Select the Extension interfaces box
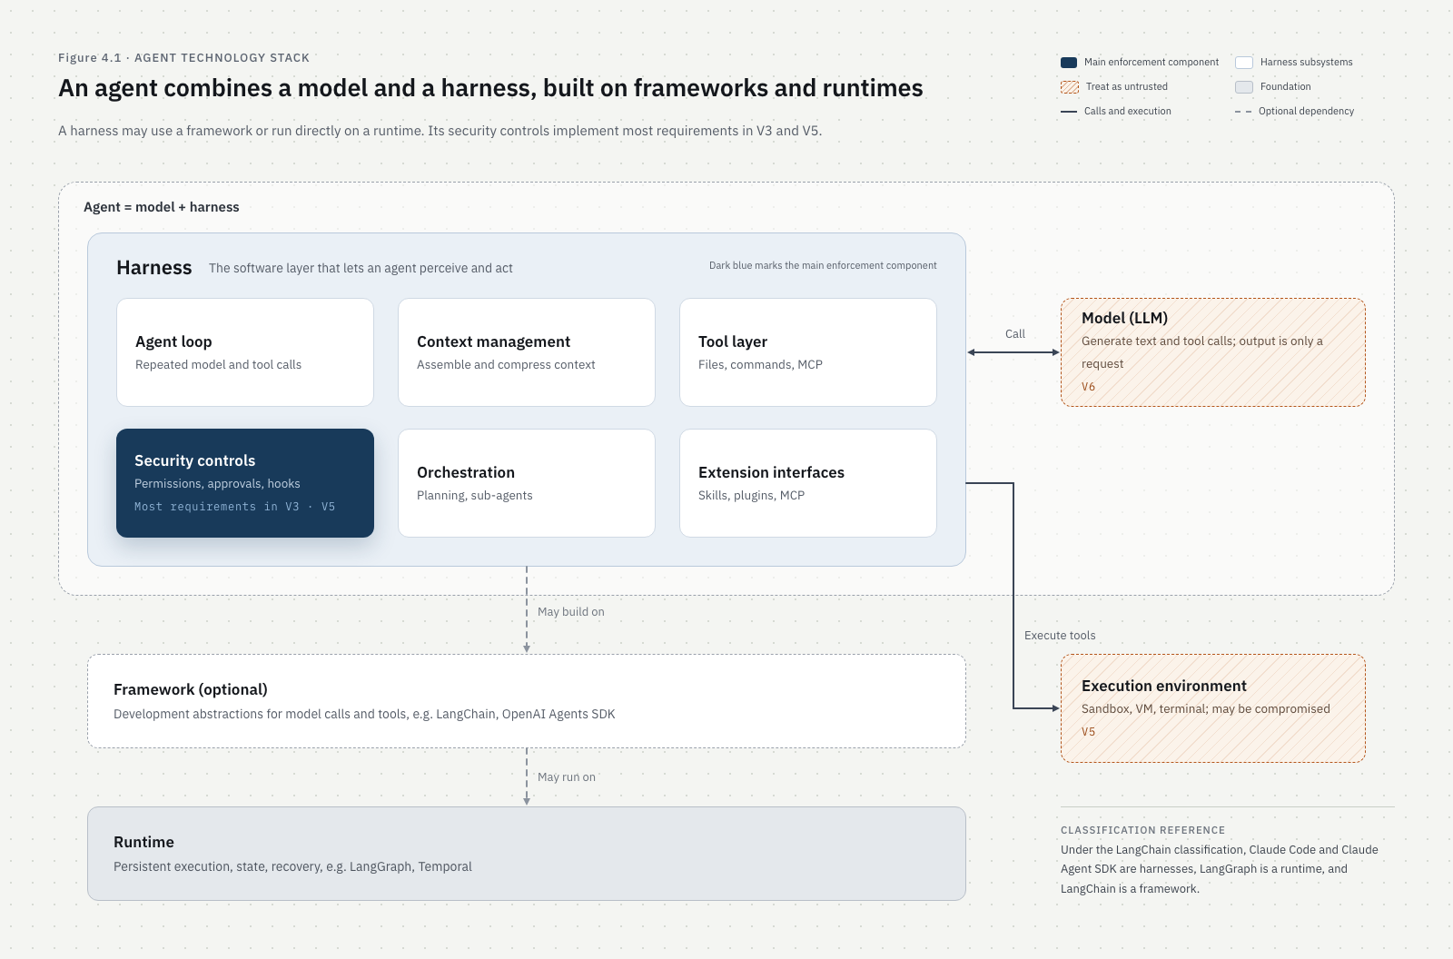 (808, 483)
